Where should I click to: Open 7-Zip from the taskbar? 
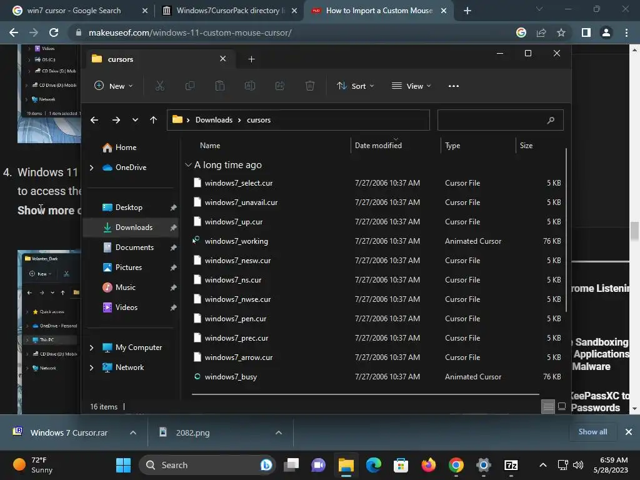click(x=511, y=465)
